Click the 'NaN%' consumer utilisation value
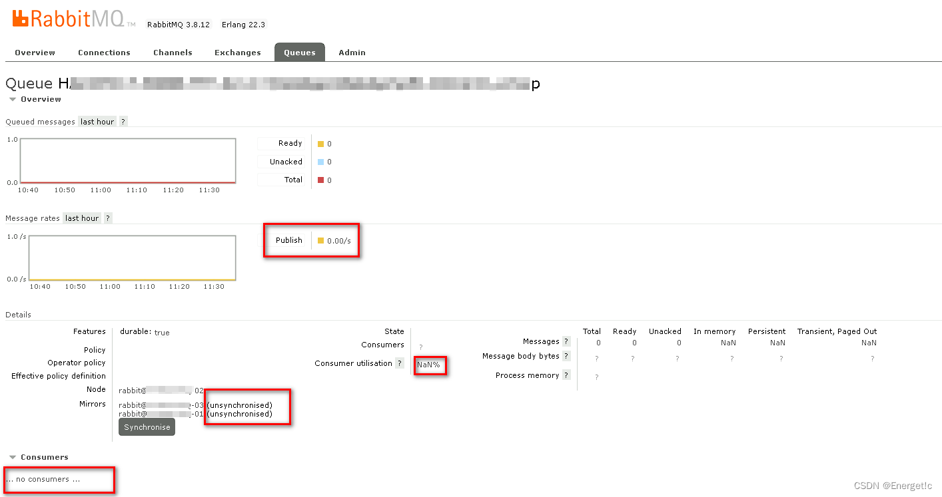 pos(428,365)
